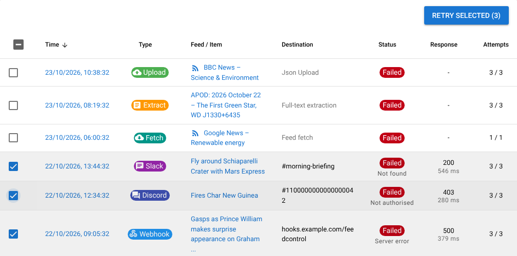517x256 pixels.
Task: Click the Server error status note
Action: [x=392, y=241]
